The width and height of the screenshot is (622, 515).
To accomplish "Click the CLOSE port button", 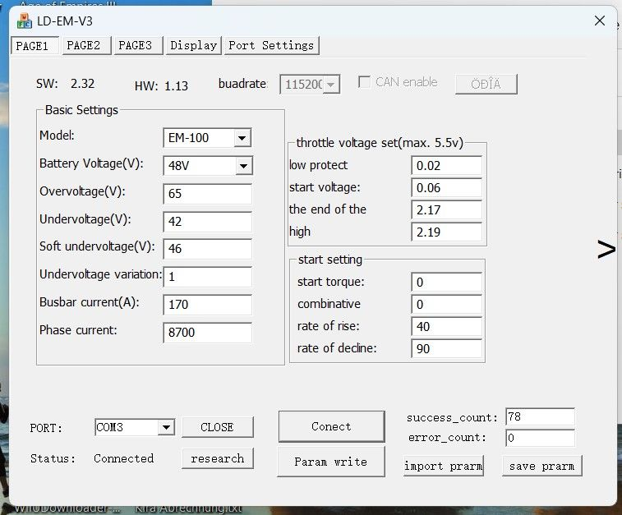I will [217, 427].
